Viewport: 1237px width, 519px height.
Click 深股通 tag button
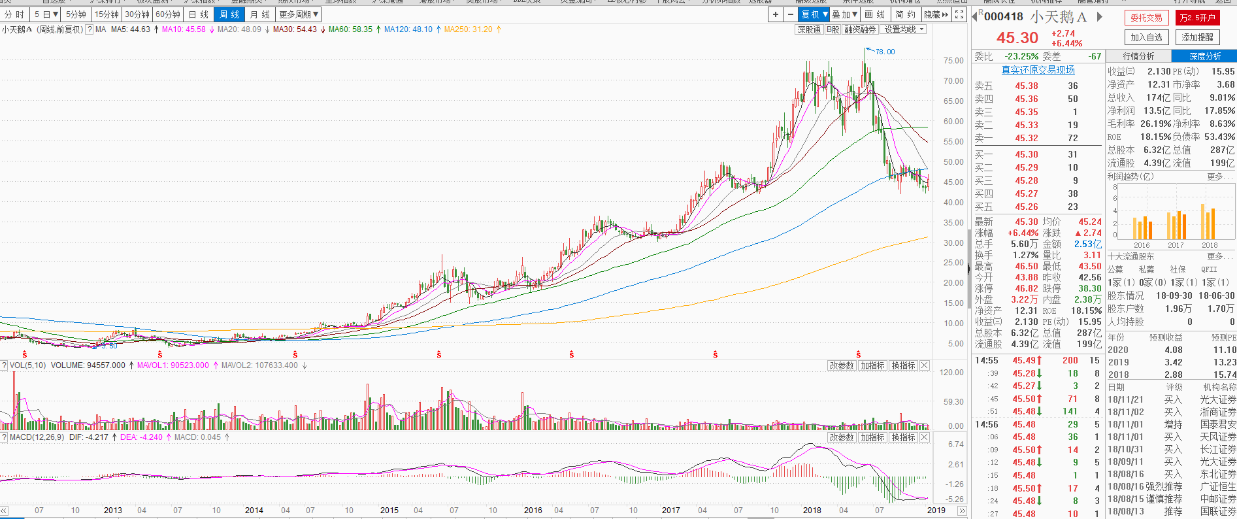tap(809, 29)
